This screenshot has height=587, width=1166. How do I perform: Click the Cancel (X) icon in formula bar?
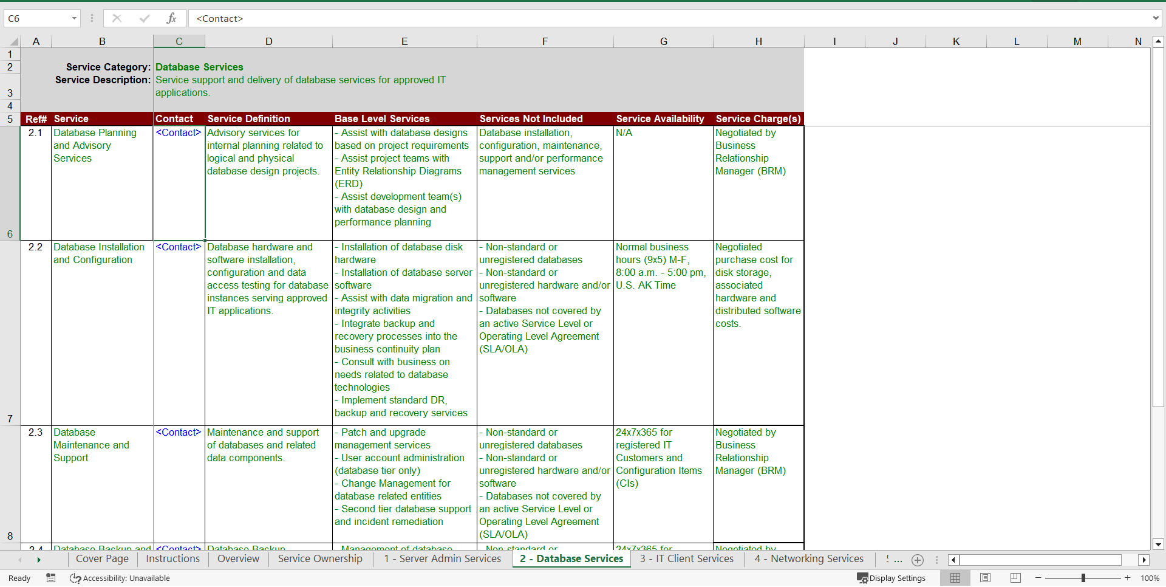[117, 18]
